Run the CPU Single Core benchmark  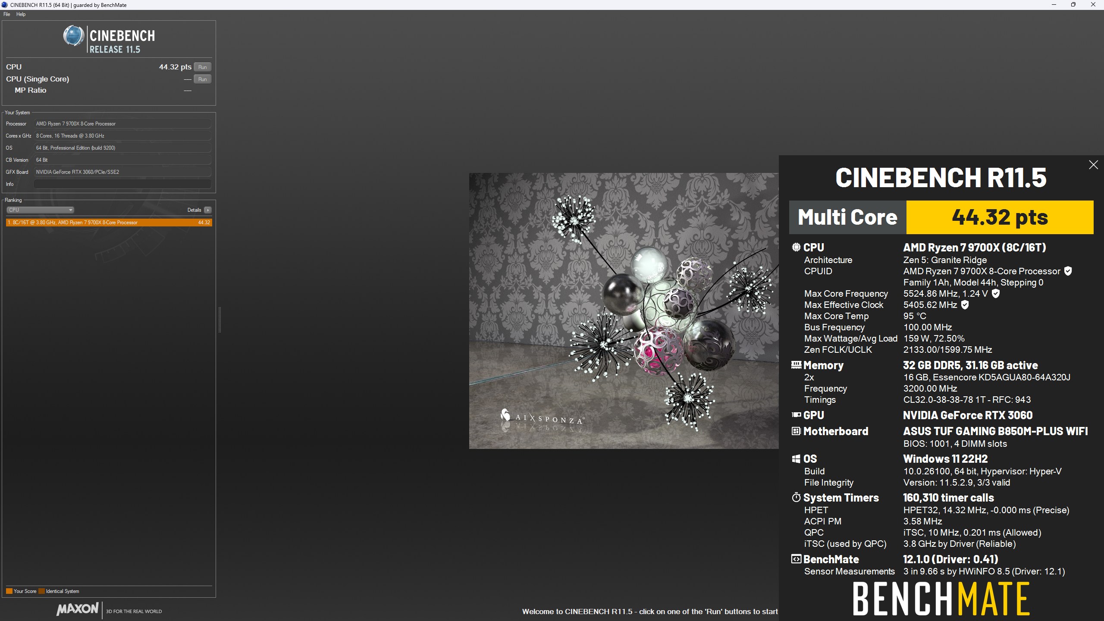click(x=202, y=79)
